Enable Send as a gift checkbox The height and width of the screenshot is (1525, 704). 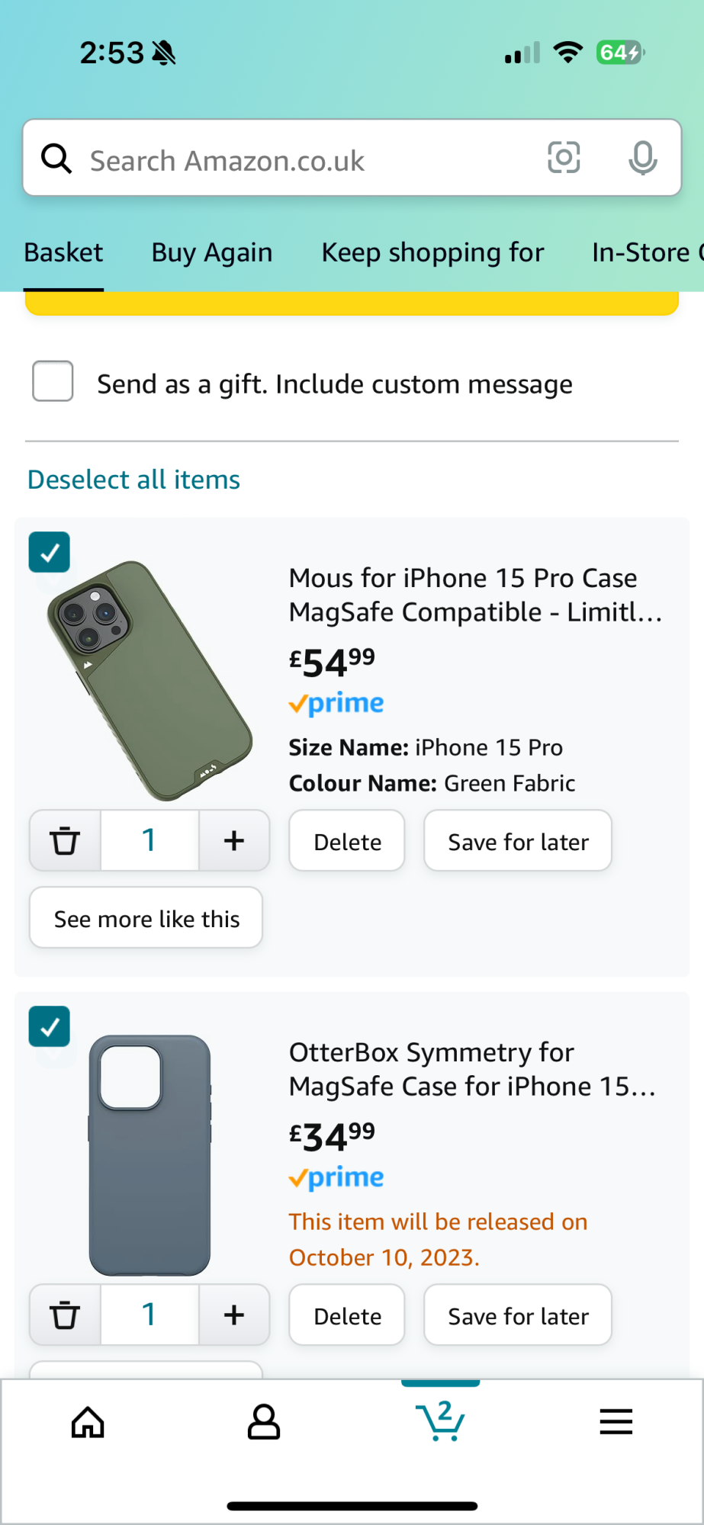pos(53,381)
